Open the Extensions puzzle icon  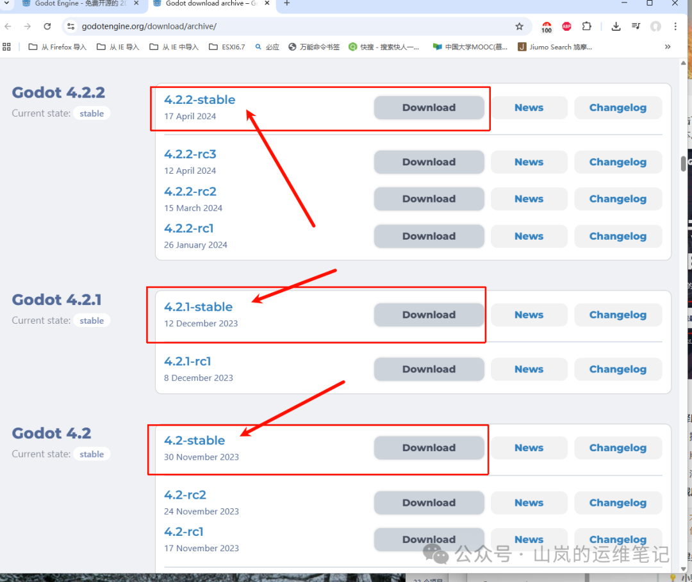point(586,26)
